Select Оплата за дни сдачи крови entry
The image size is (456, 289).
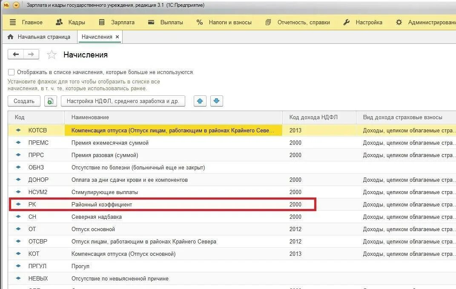click(x=129, y=180)
